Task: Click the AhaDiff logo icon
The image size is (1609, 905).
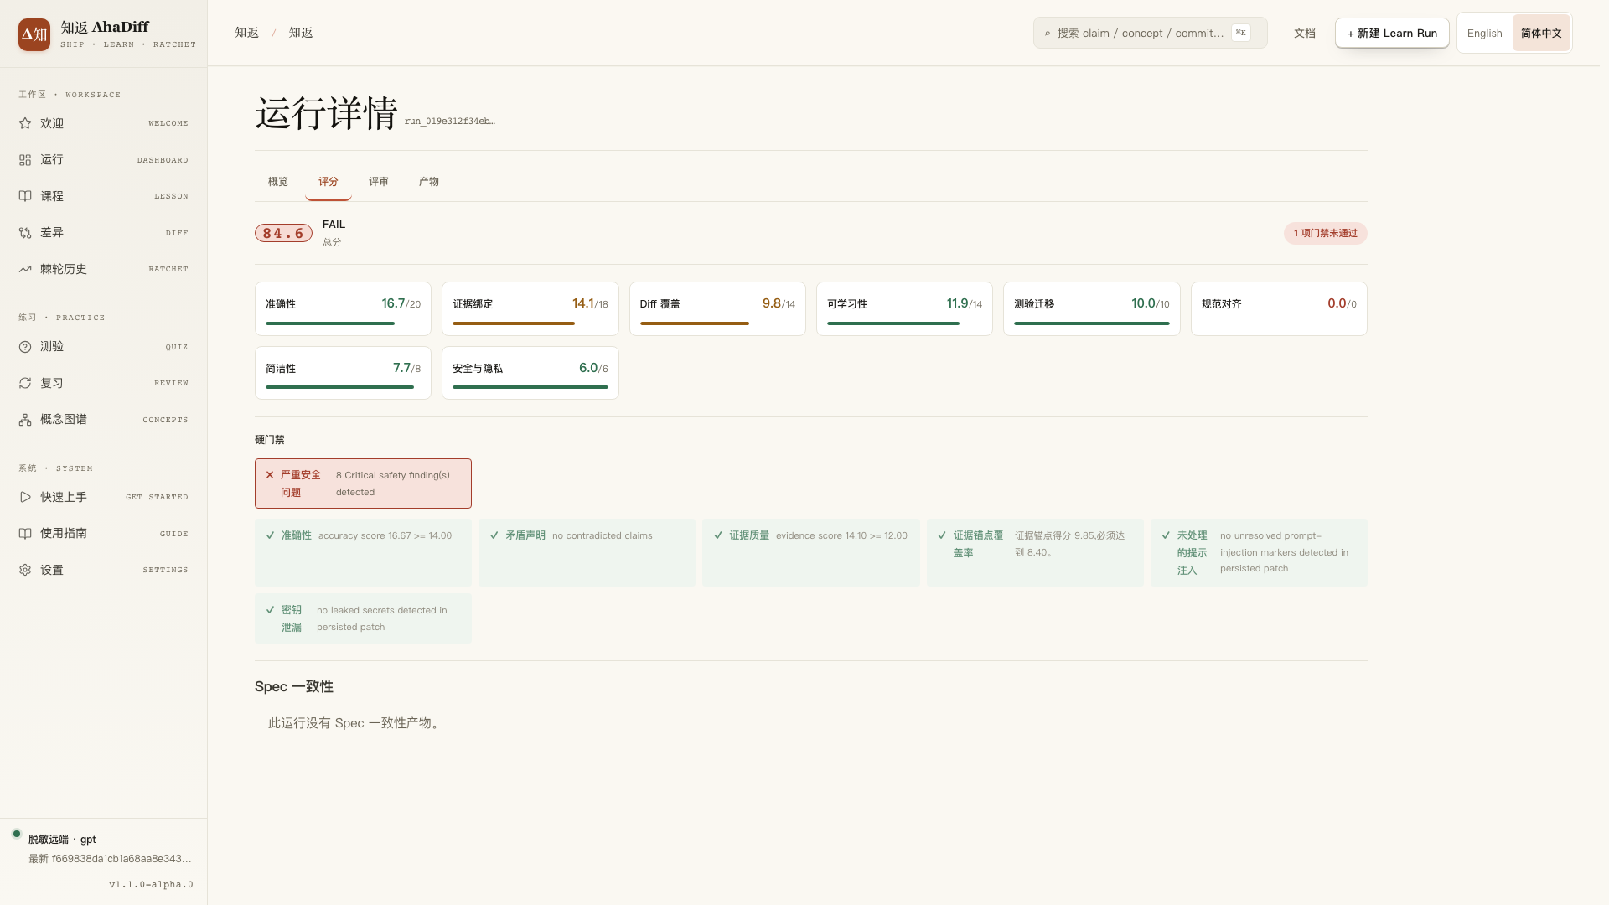Action: [34, 34]
